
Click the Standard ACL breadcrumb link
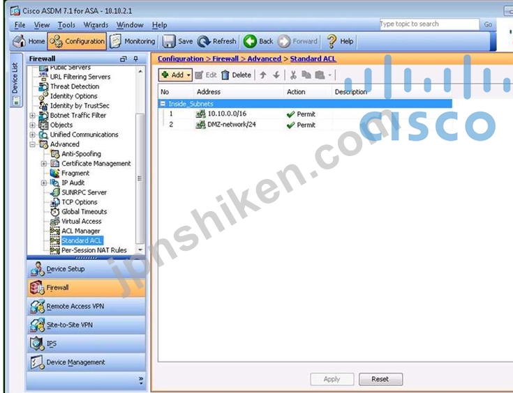click(313, 59)
